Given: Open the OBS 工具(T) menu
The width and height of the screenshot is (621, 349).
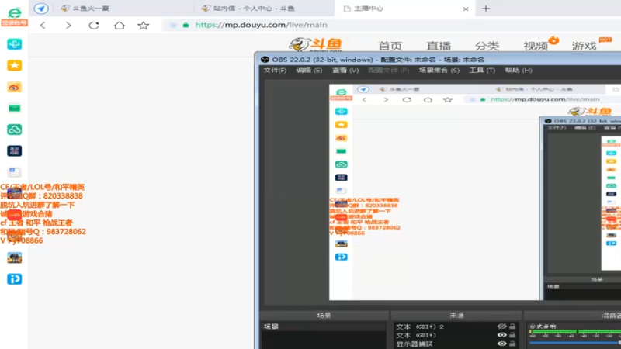Looking at the screenshot, I should tap(482, 71).
